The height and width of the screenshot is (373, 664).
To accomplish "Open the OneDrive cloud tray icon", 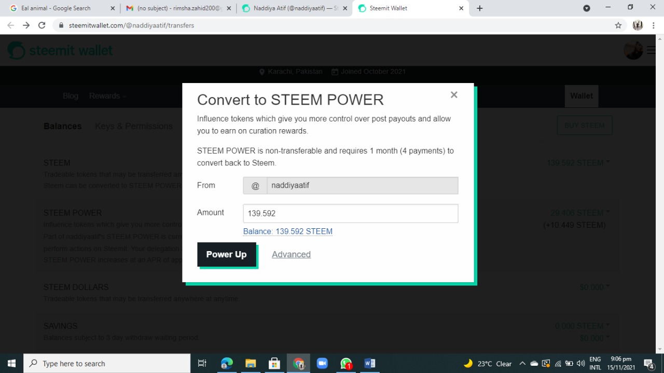I will [534, 363].
